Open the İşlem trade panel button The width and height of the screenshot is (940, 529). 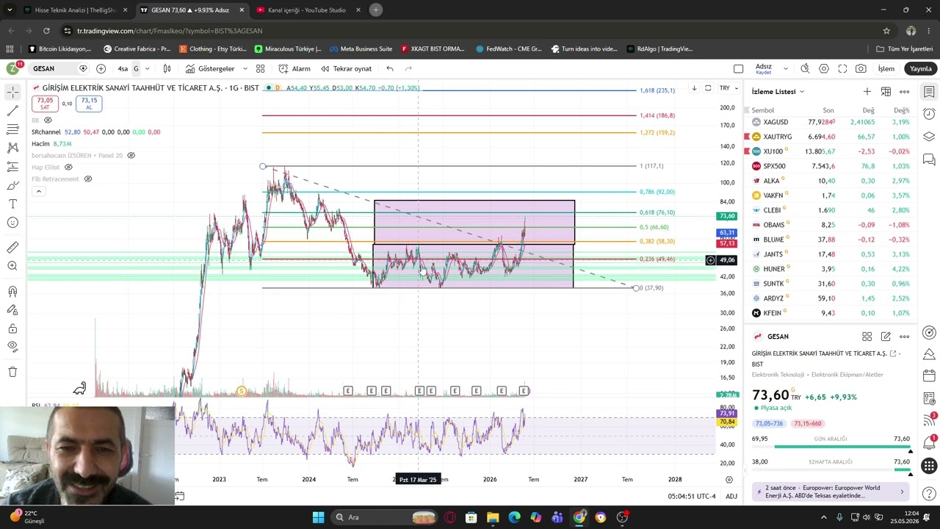click(886, 68)
